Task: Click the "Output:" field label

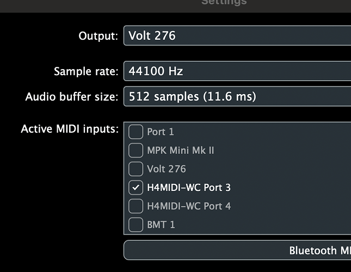Action: [98, 36]
